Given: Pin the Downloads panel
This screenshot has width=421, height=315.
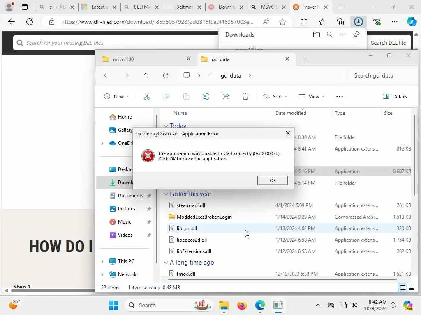Looking at the screenshot, I should click(x=356, y=34).
